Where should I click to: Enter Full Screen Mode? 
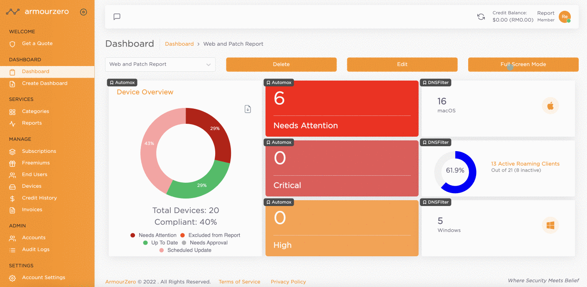coord(523,64)
